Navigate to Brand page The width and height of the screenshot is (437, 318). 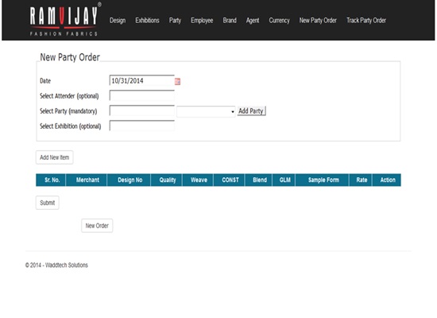pyautogui.click(x=230, y=21)
